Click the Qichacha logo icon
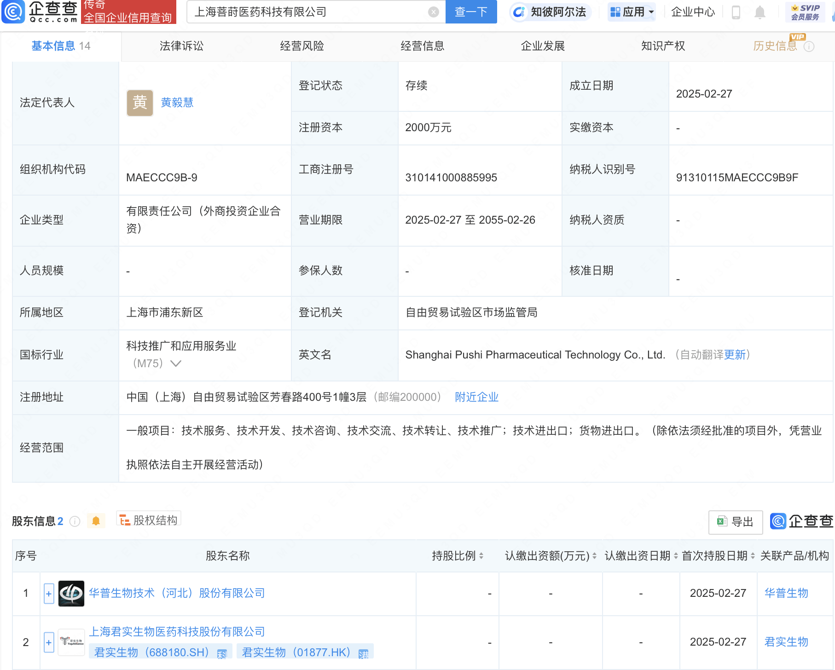 [13, 12]
